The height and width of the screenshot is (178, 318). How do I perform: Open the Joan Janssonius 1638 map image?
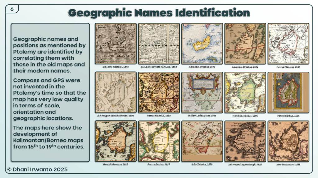click(288, 141)
